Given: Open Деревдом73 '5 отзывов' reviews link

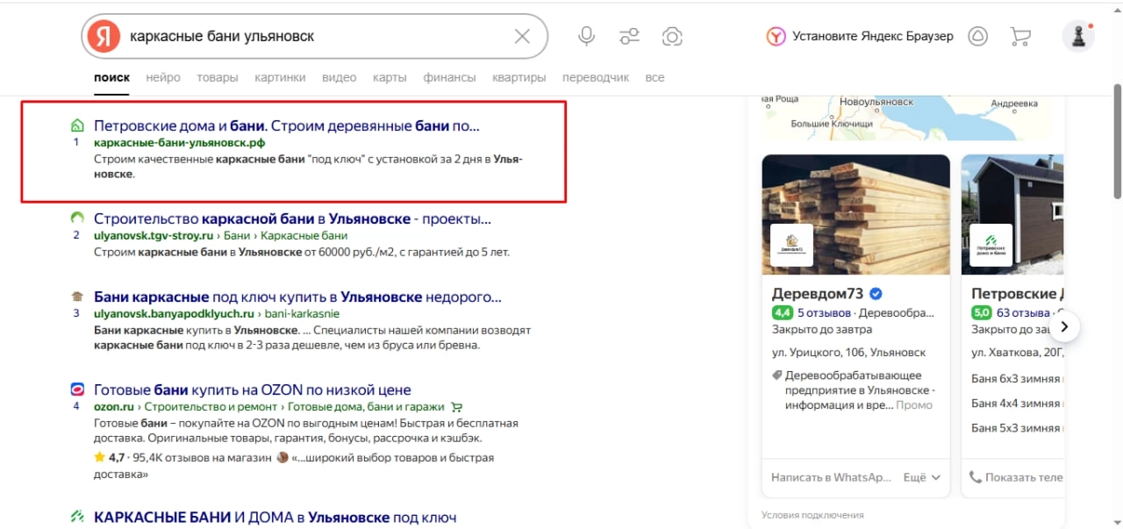Looking at the screenshot, I should coord(824,313).
